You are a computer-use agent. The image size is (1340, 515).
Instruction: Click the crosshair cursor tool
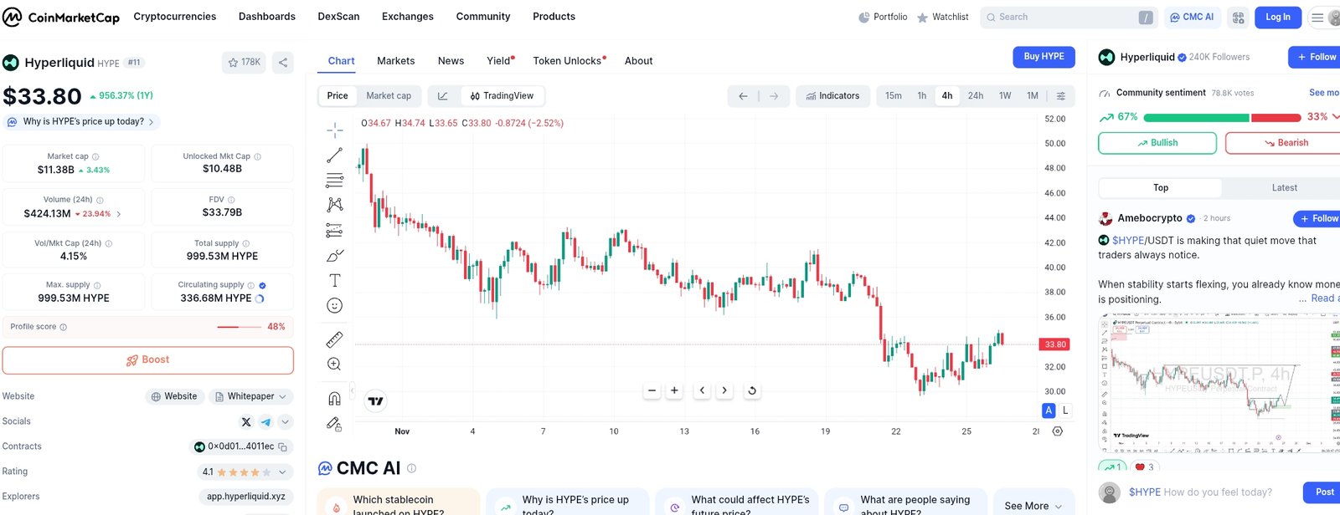coord(334,130)
